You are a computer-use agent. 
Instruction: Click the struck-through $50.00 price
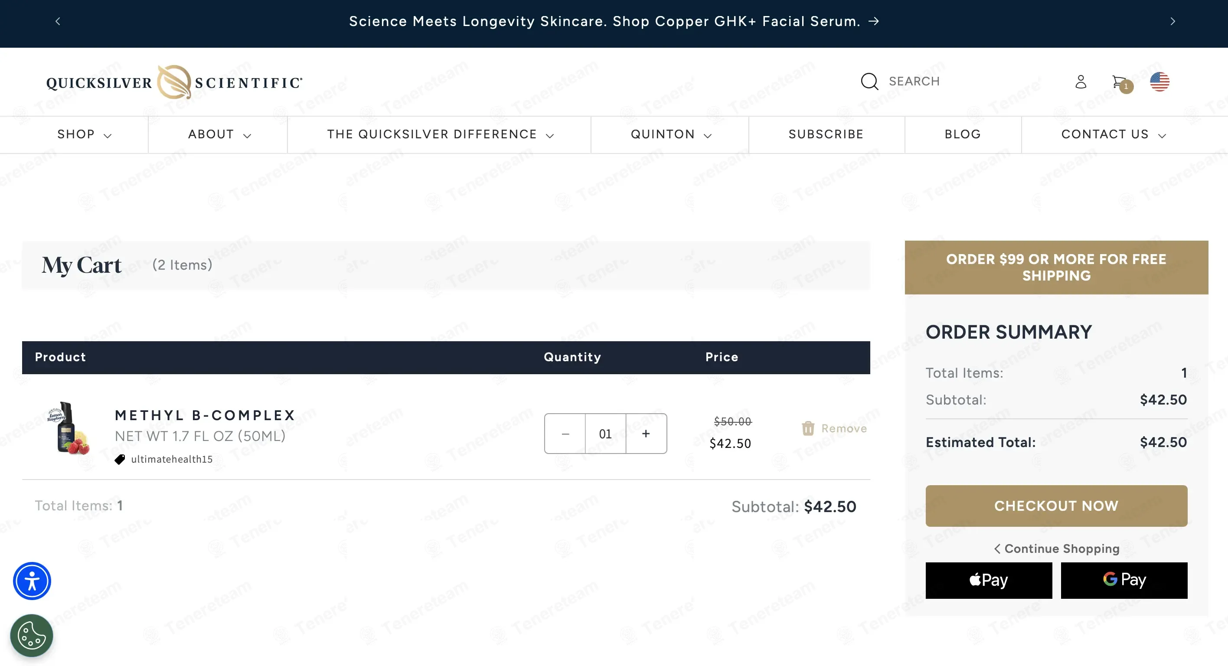coord(732,421)
